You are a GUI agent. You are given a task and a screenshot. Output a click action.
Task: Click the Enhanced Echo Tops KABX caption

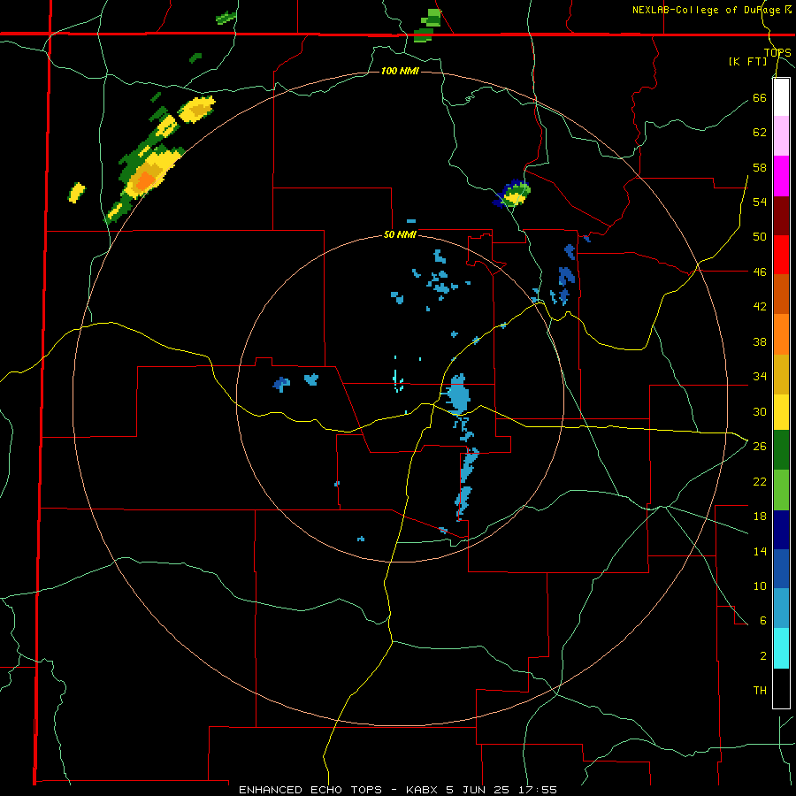(398, 790)
